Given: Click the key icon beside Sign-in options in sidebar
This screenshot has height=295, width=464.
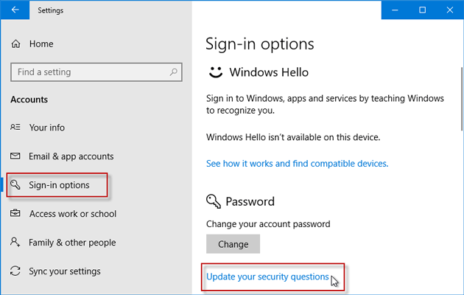Looking at the screenshot, I should point(16,185).
